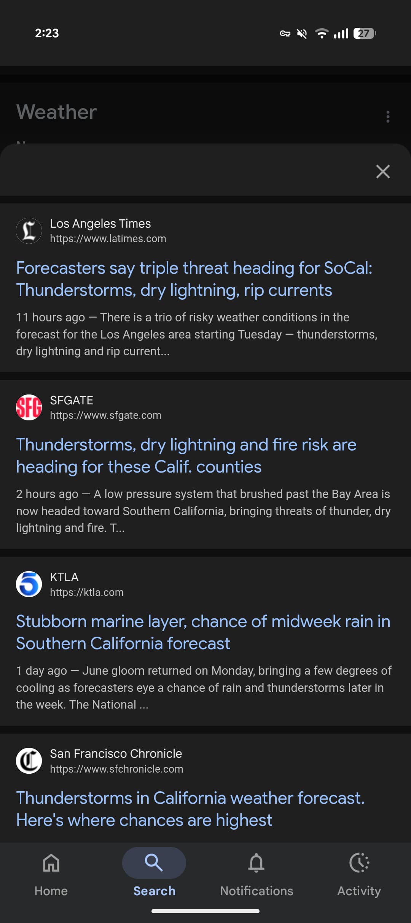Tap the San Francisco Chronicle logo icon
Viewport: 411px width, 923px height.
click(x=29, y=761)
